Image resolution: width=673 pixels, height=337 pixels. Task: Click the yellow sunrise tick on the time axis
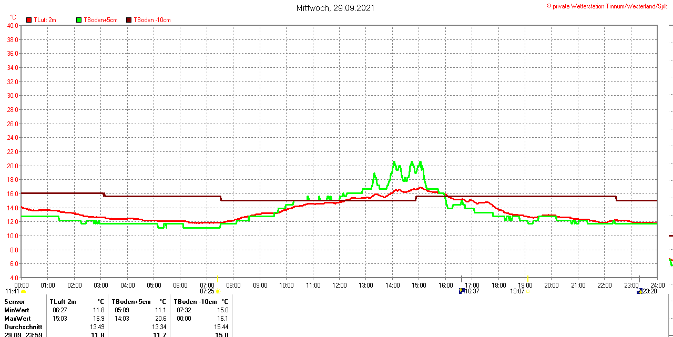click(x=218, y=279)
